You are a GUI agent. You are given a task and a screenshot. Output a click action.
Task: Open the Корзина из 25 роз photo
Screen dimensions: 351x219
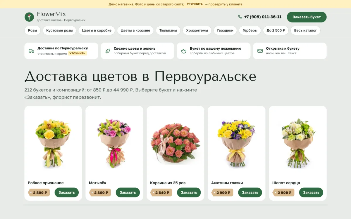[x=175, y=143]
